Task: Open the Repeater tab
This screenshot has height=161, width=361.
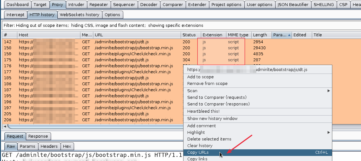Action: click(98, 4)
